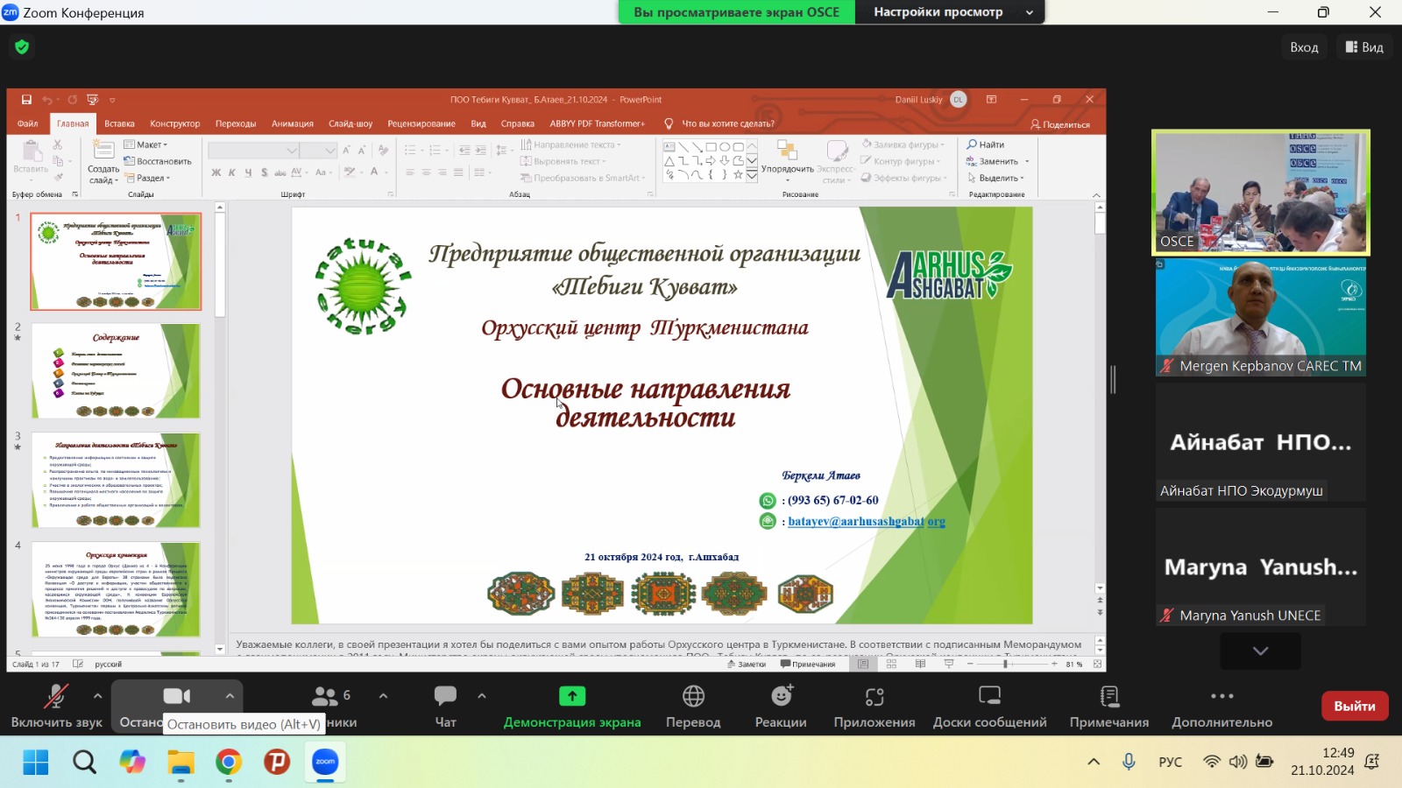Select the OSCE video thumbnail
The height and width of the screenshot is (788, 1402).
(x=1261, y=193)
